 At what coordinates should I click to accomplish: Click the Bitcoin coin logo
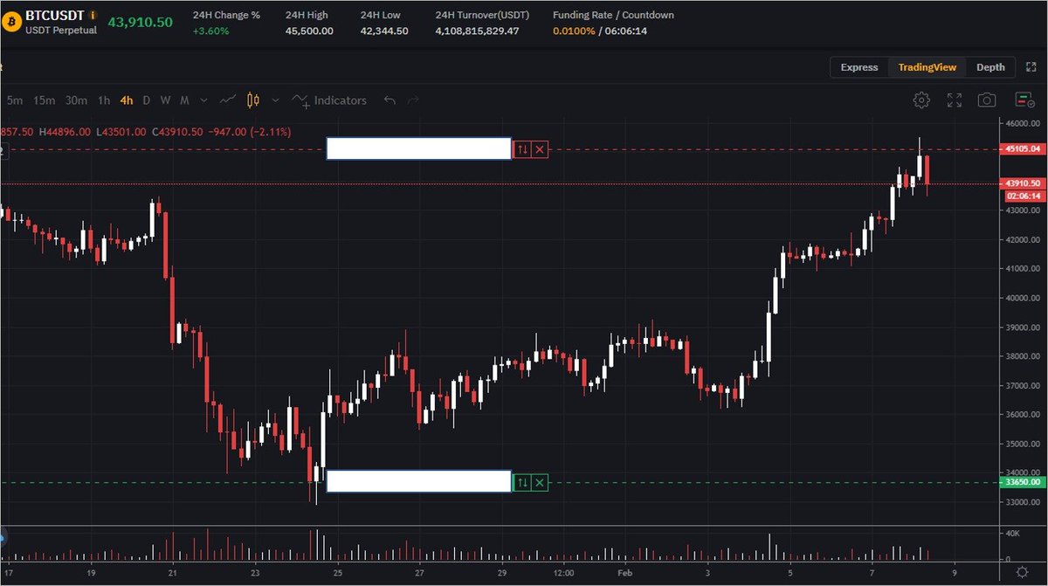pos(11,22)
